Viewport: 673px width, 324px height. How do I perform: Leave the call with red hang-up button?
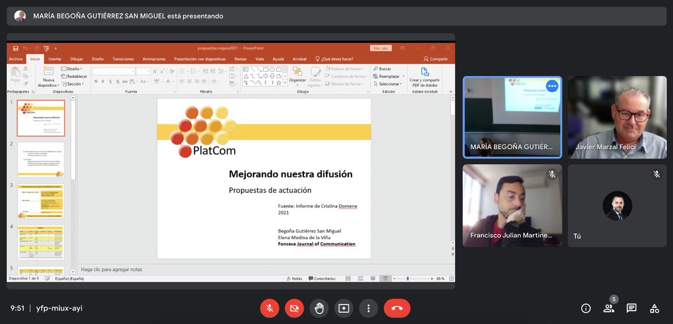click(x=397, y=308)
